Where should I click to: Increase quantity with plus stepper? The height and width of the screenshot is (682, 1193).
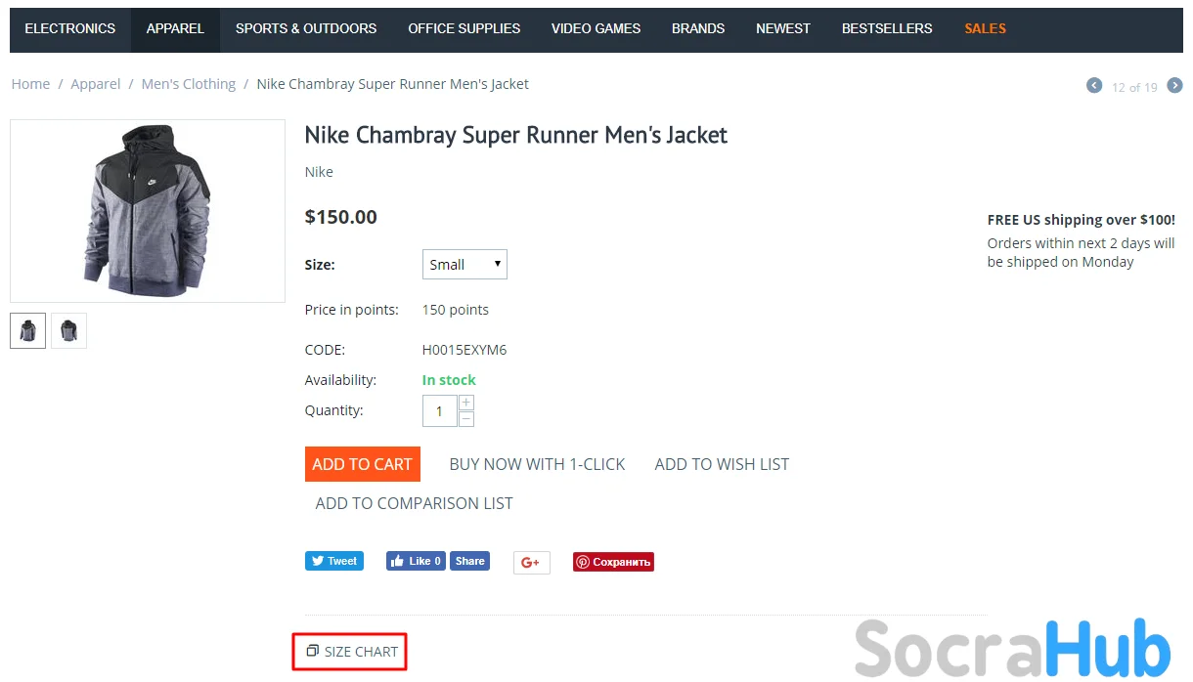[466, 403]
